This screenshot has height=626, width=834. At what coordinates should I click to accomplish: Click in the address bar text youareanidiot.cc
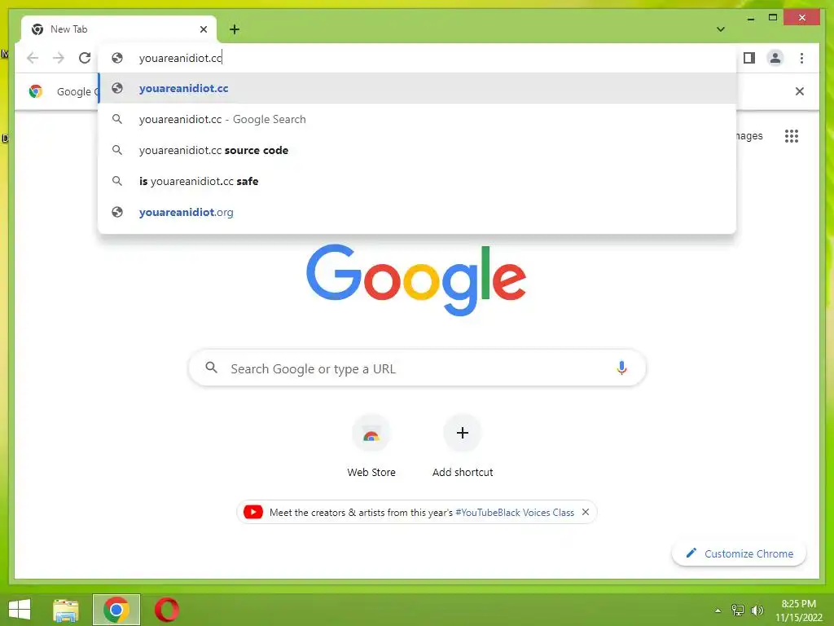pos(180,58)
